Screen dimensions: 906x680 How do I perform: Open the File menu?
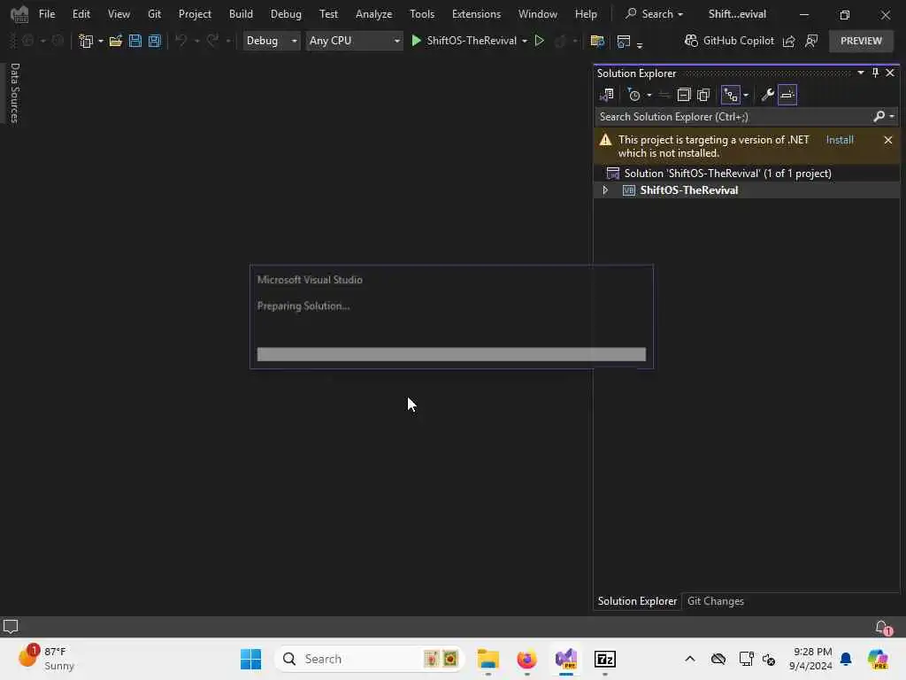pyautogui.click(x=47, y=14)
